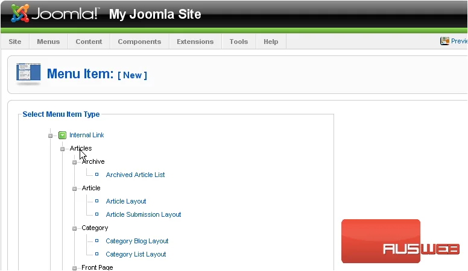Choose Archived Article List menu type
Image resolution: width=468 pixels, height=271 pixels.
[x=135, y=175]
